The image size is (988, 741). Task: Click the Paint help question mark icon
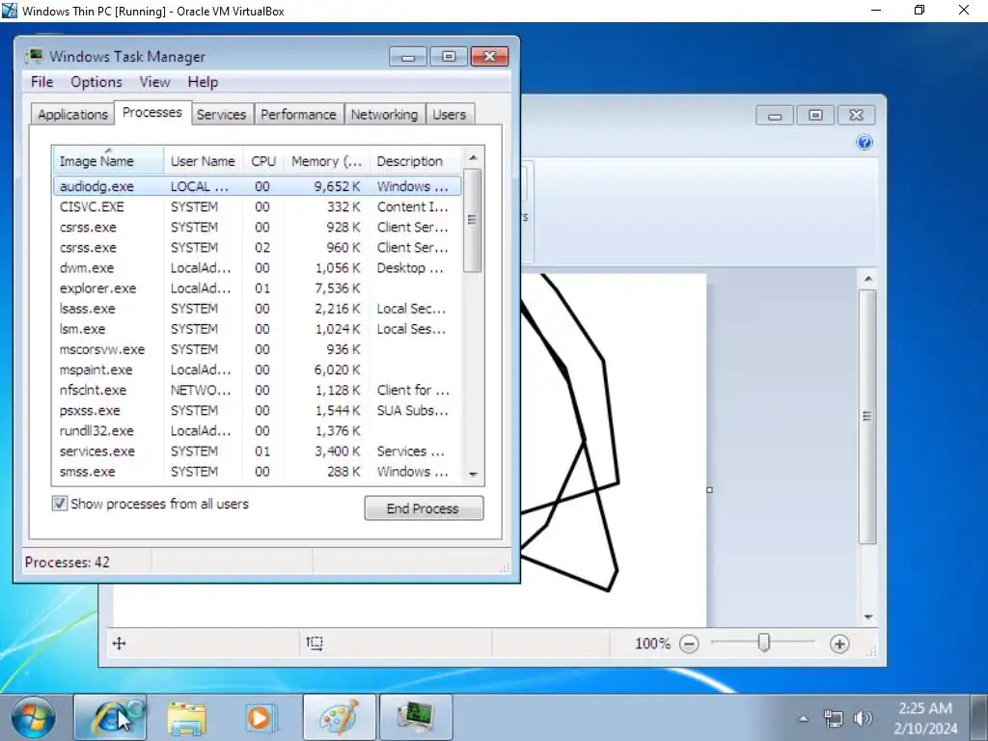[864, 143]
